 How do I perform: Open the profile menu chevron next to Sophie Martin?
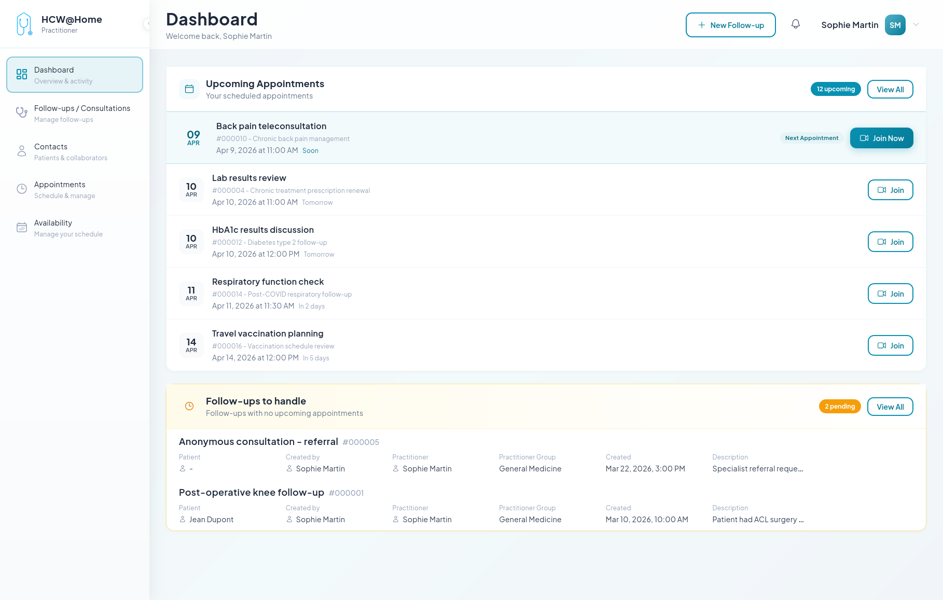[916, 24]
